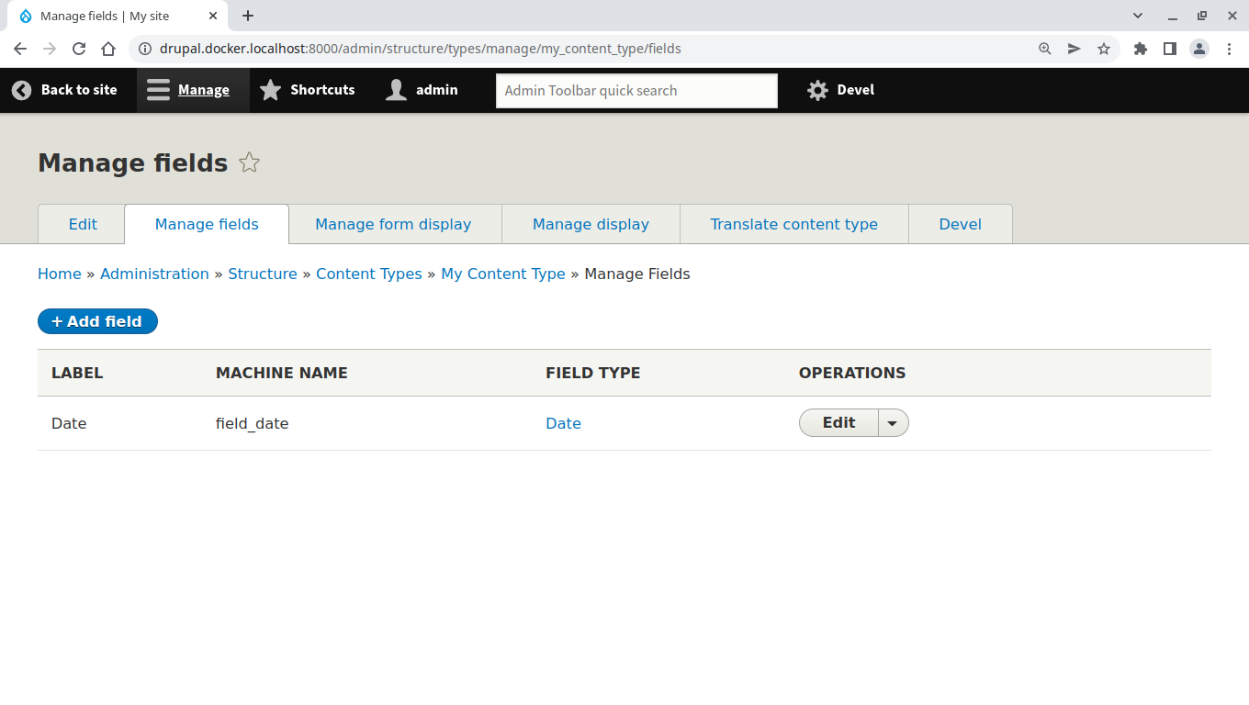
Task: Toggle the admin user menu tray
Action: point(422,90)
